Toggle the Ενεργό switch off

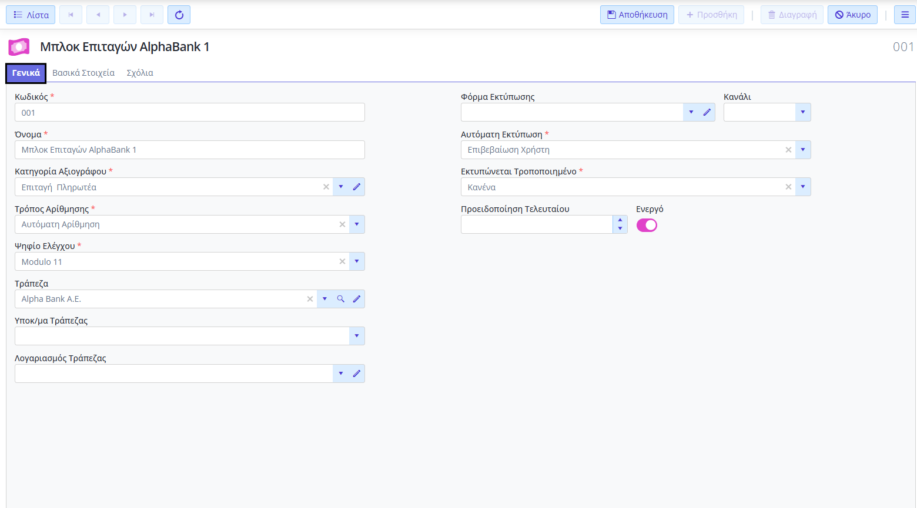(647, 225)
